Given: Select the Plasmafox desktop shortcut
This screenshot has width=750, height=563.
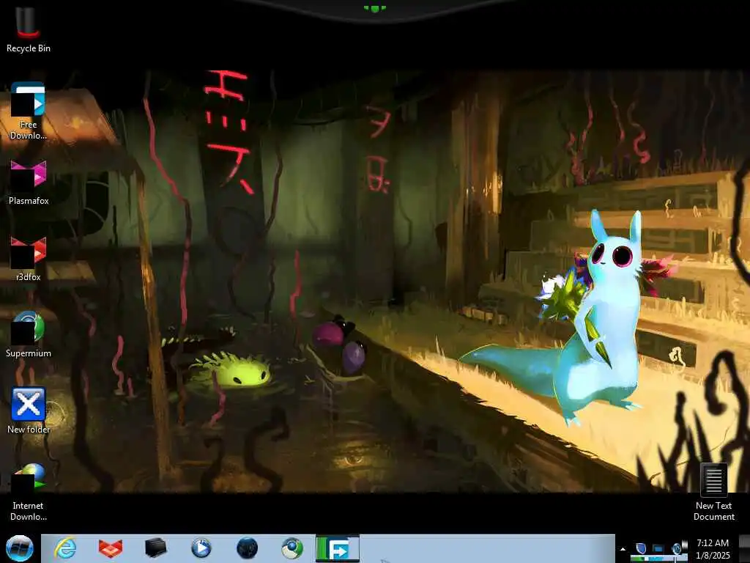Looking at the screenshot, I should coord(29,183).
